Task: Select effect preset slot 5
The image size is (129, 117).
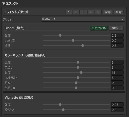Action: [x=98, y=12]
